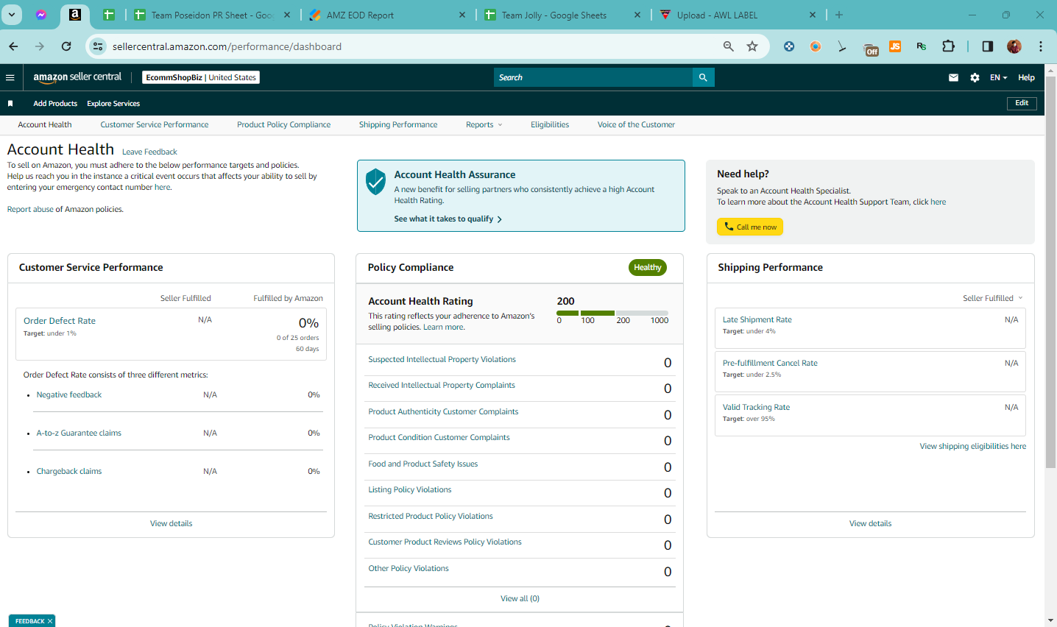Click the Report abuse link
1057x627 pixels.
click(x=30, y=210)
